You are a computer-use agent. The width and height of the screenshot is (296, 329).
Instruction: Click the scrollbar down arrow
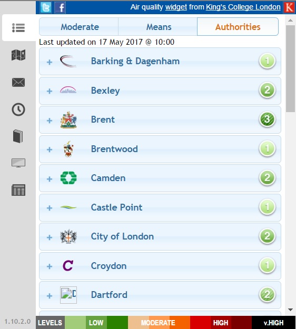click(291, 310)
